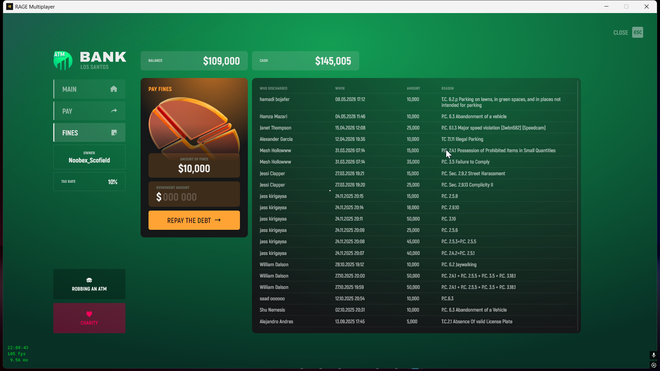The height and width of the screenshot is (371, 660).
Task: Click owner name Noobex_Scofield
Action: [x=89, y=160]
